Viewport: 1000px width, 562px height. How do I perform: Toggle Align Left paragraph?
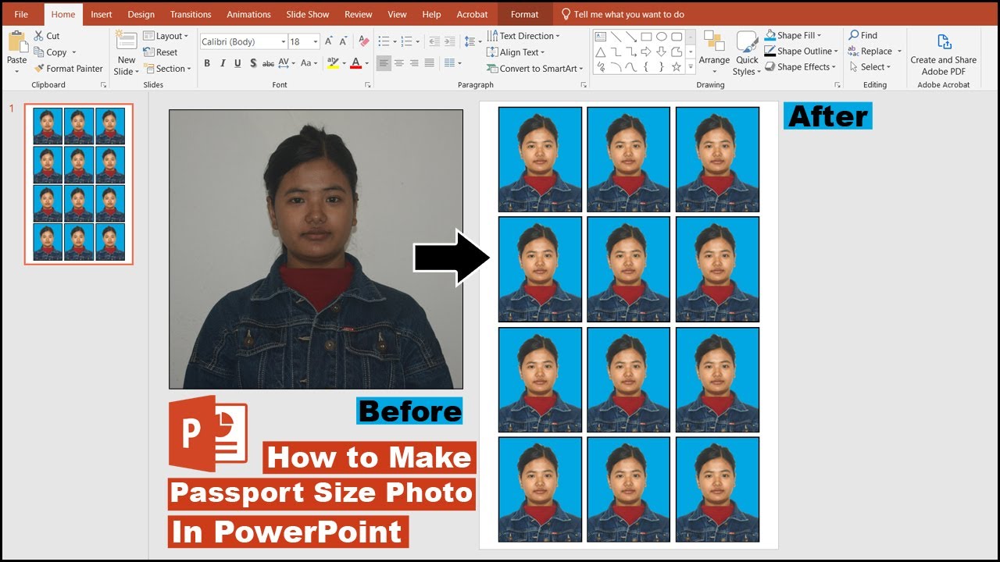tap(384, 63)
